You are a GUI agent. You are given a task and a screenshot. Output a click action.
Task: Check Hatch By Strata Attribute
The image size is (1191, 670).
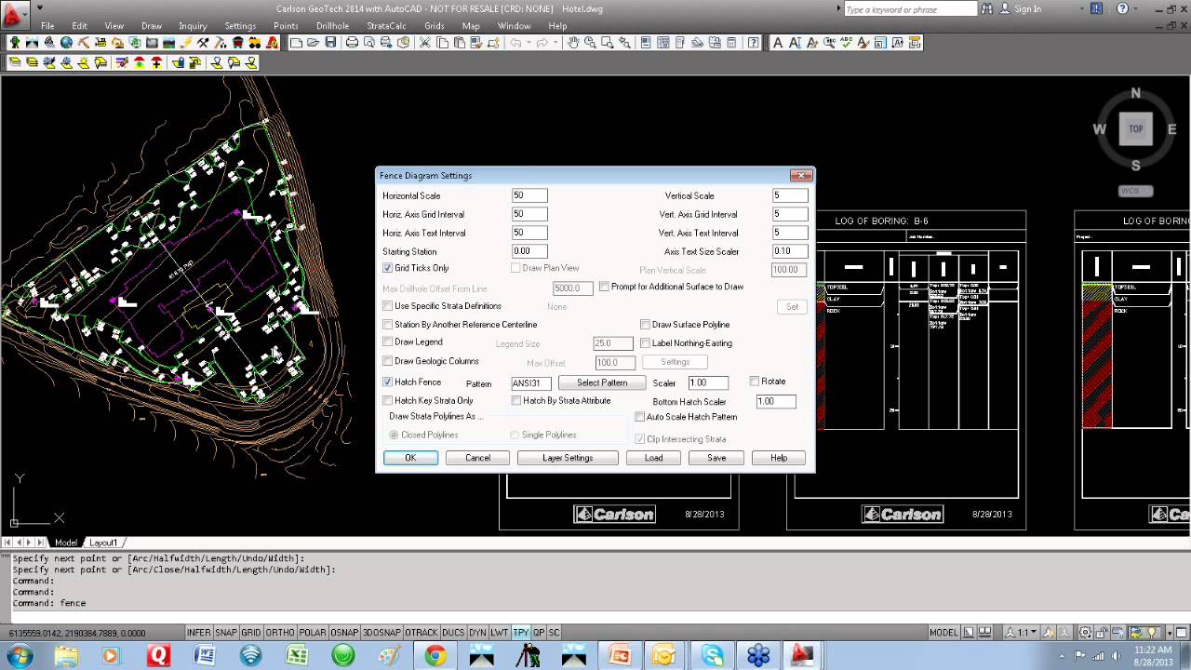click(516, 401)
